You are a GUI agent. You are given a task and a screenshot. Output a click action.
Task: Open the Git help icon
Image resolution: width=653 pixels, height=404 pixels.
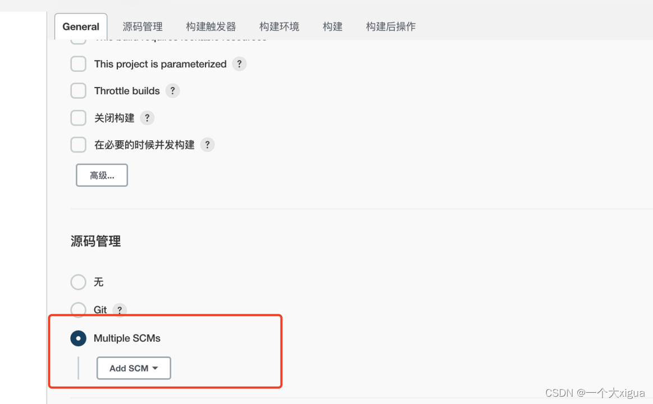click(x=119, y=310)
